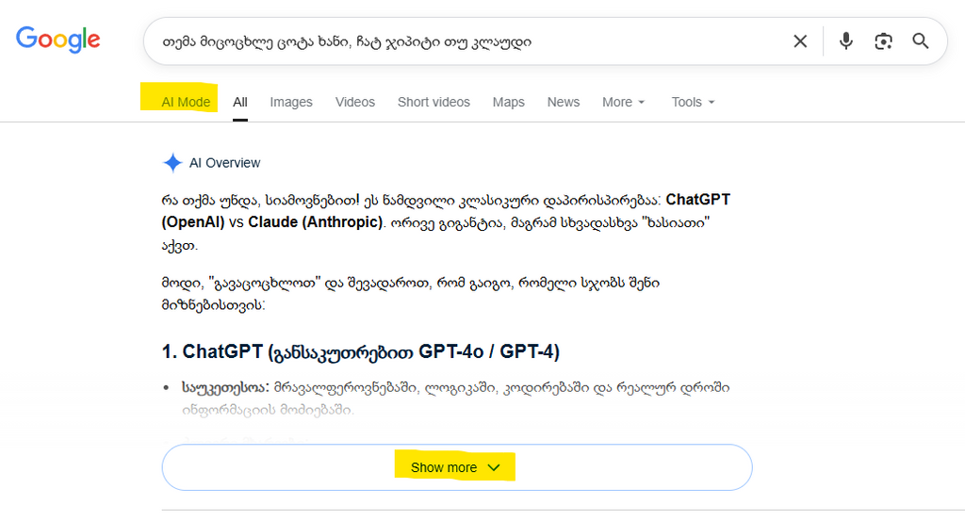The image size is (965, 521).
Task: Switch to the AI Mode tab
Action: point(186,102)
